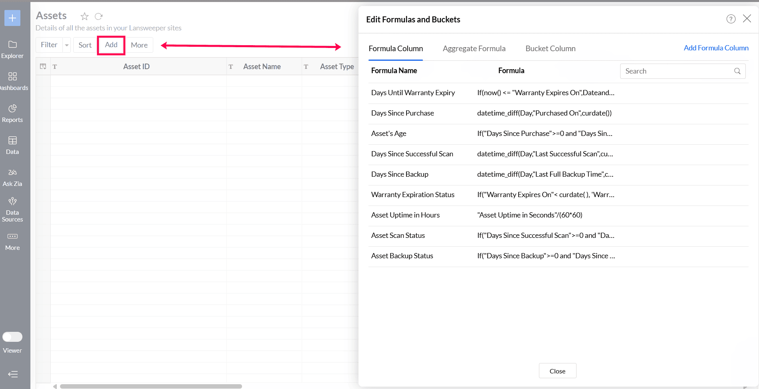Open the Reports section icon

[x=12, y=108]
